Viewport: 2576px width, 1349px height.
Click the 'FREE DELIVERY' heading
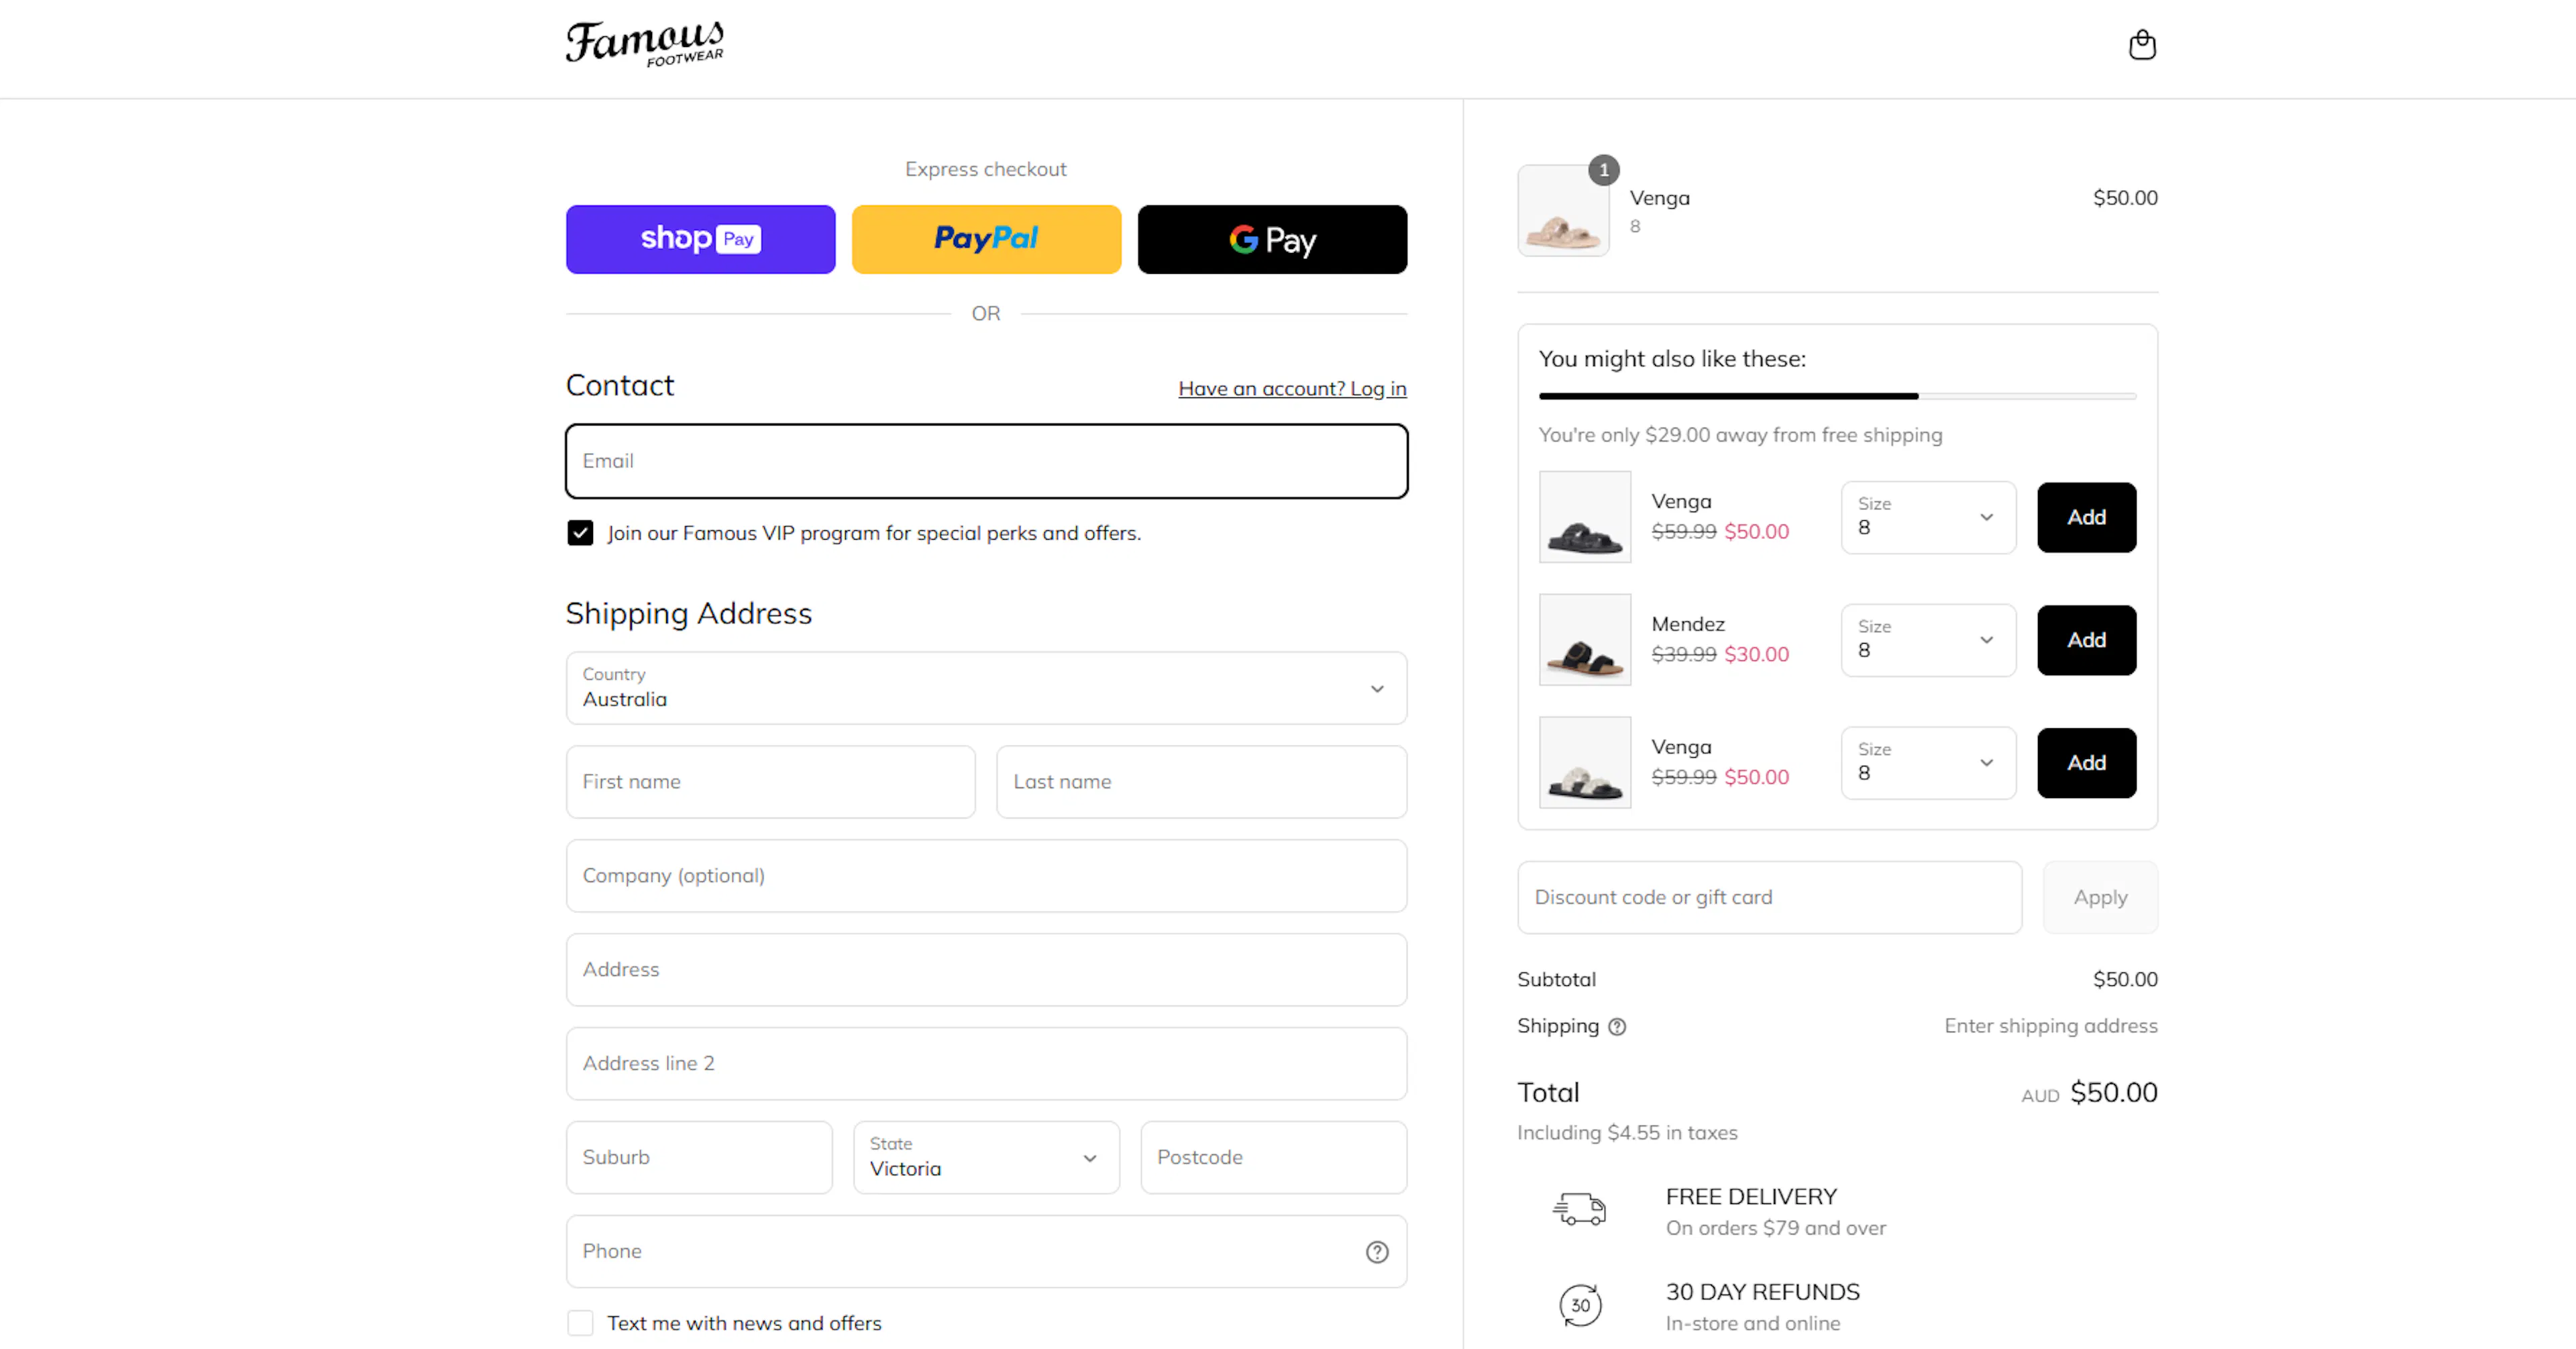point(1751,1197)
